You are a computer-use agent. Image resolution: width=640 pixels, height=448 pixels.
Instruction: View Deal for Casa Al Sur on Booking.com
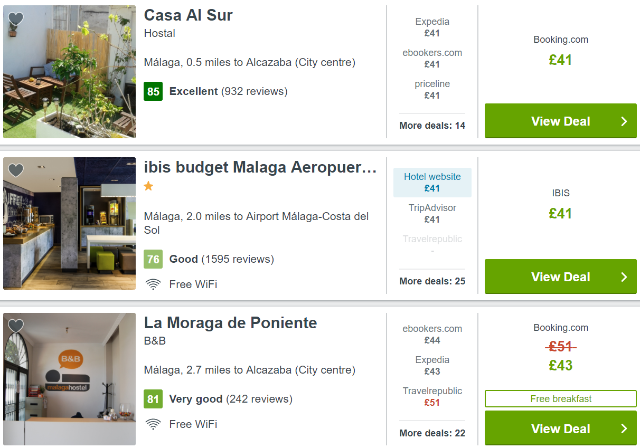[560, 121]
